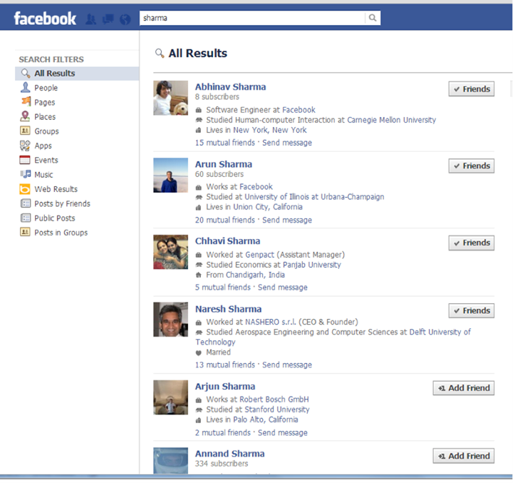This screenshot has width=513, height=483.
Task: Open the messages icon in header
Action: pyautogui.click(x=108, y=19)
